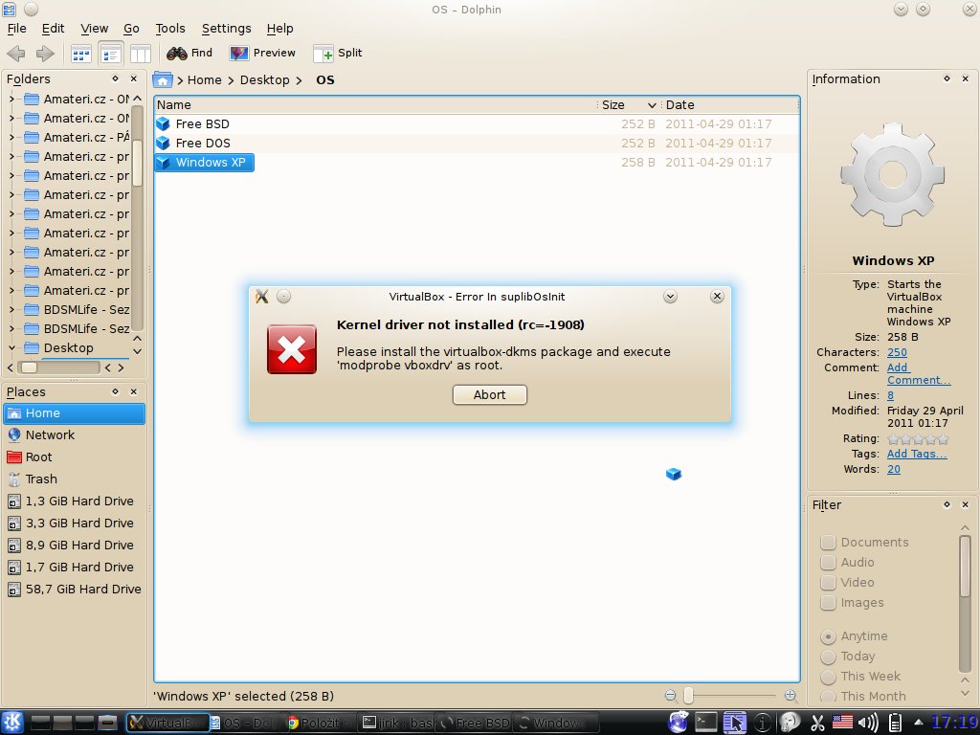Click the US flag keyboard layout icon
The image size is (980, 735).
(842, 723)
